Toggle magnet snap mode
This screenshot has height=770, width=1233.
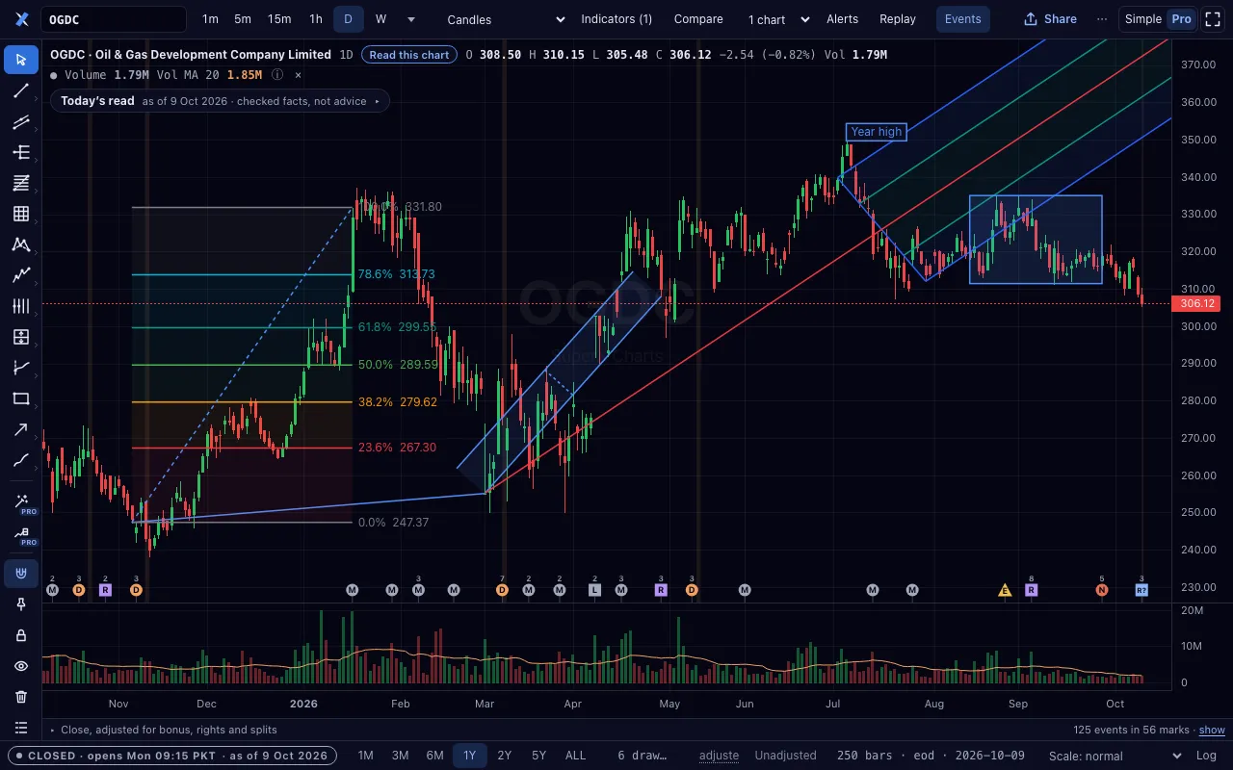pyautogui.click(x=21, y=575)
